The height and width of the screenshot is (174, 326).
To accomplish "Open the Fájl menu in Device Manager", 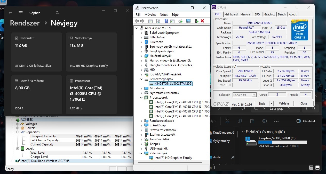I will coord(138,15).
